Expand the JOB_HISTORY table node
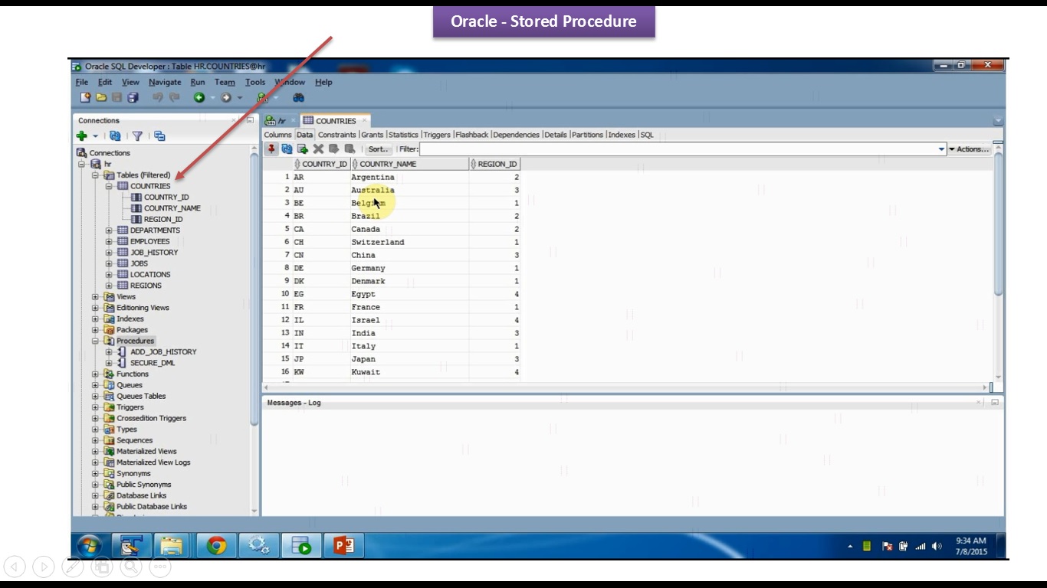1047x588 pixels. pos(109,253)
